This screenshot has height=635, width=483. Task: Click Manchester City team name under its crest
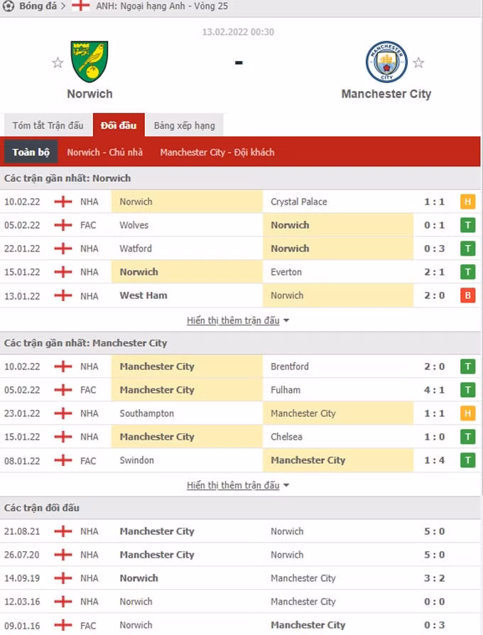386,94
